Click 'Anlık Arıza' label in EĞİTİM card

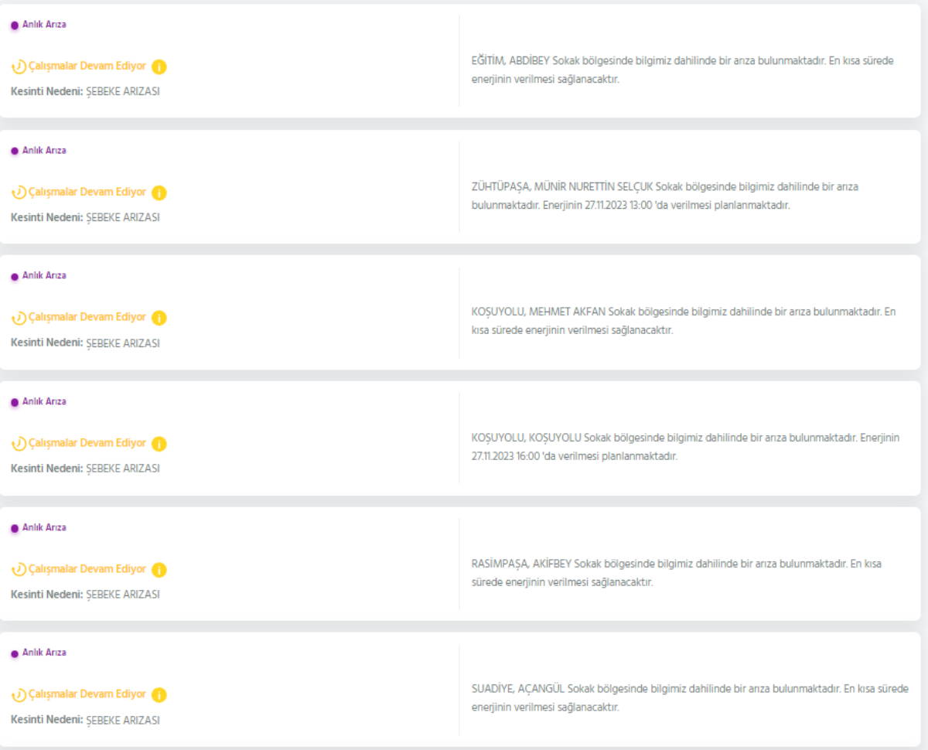[x=44, y=25]
